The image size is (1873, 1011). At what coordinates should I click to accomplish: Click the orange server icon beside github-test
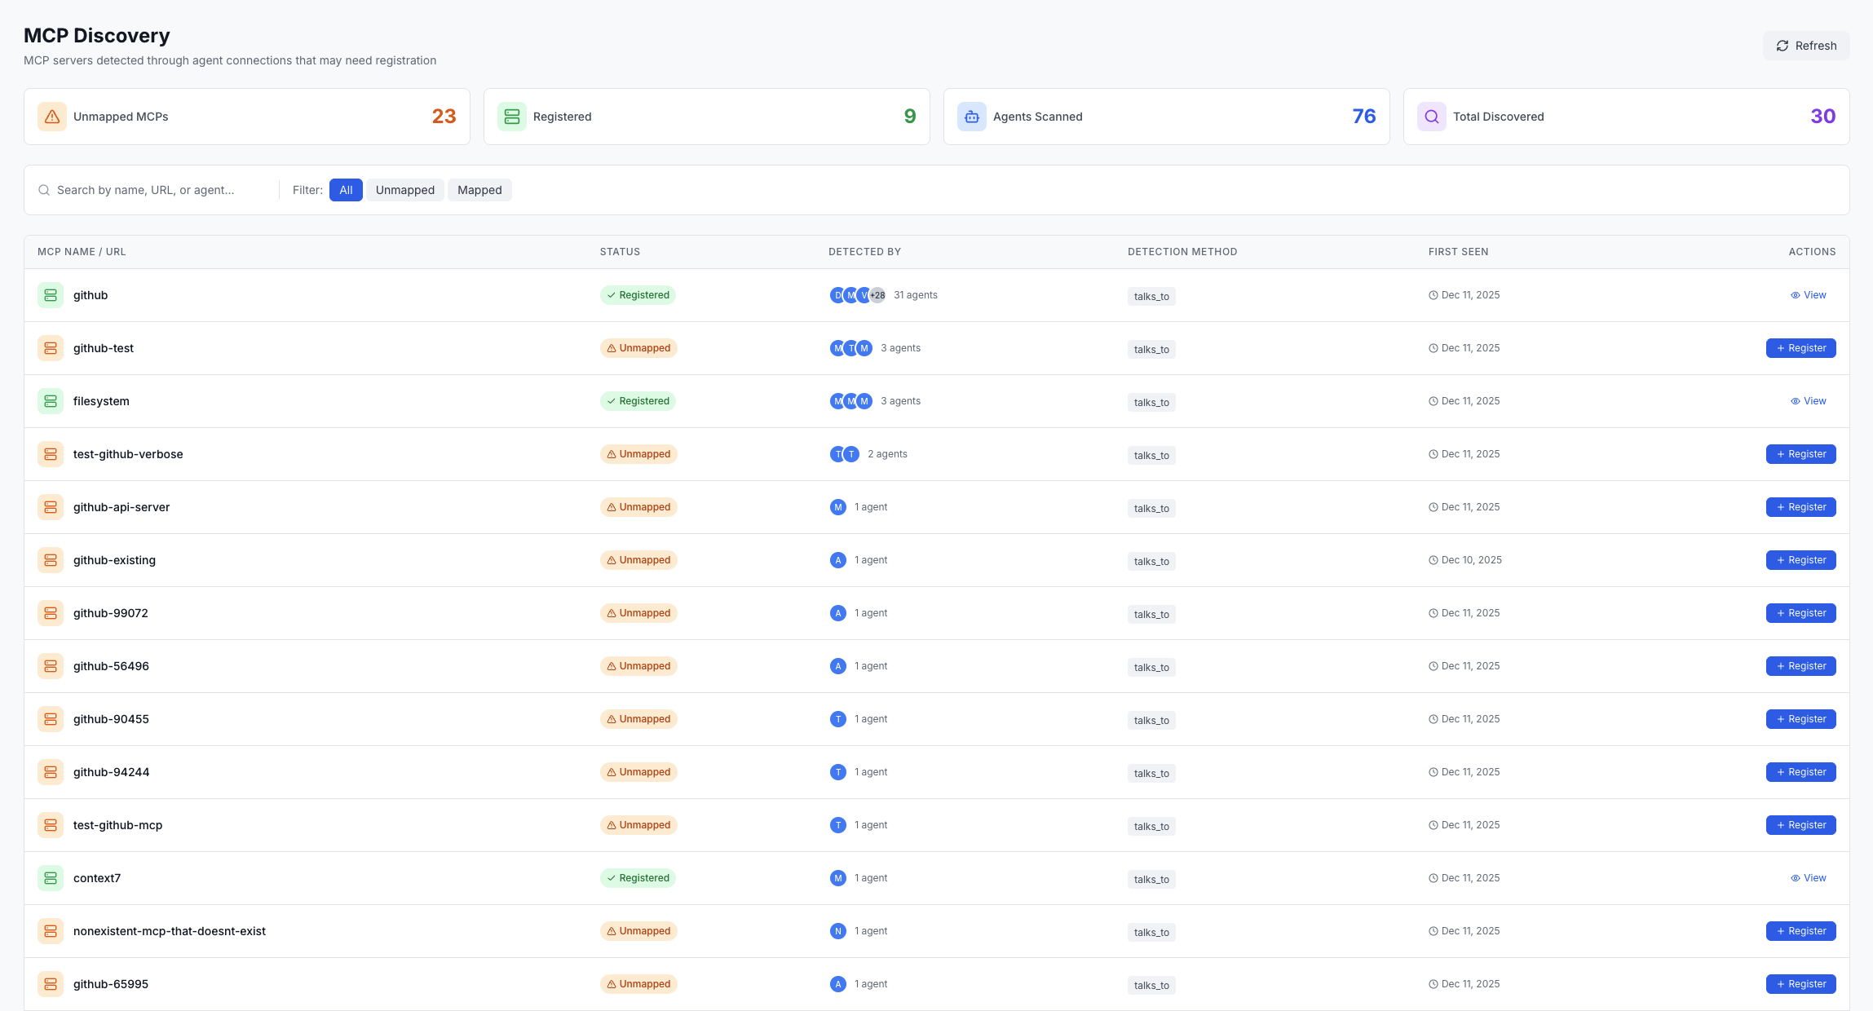(x=51, y=348)
